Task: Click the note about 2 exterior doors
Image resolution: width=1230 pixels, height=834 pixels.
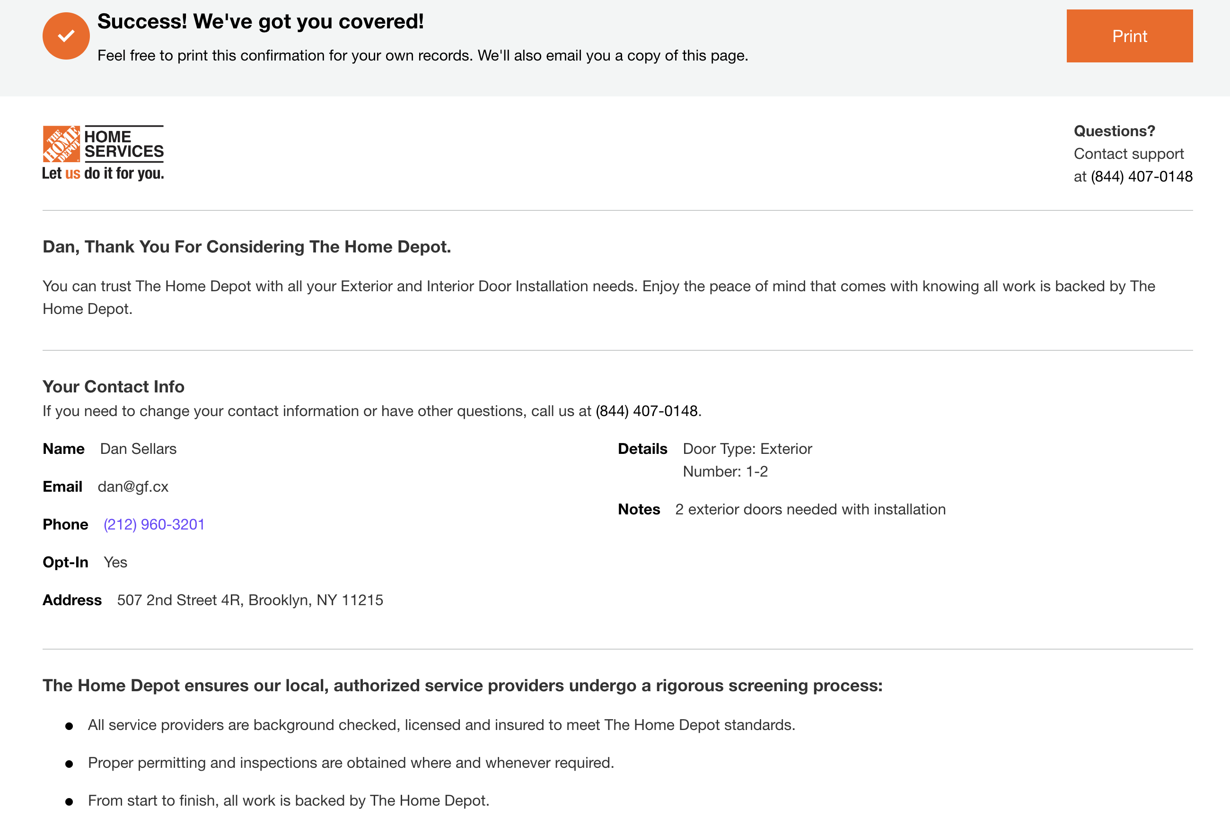Action: pyautogui.click(x=810, y=509)
